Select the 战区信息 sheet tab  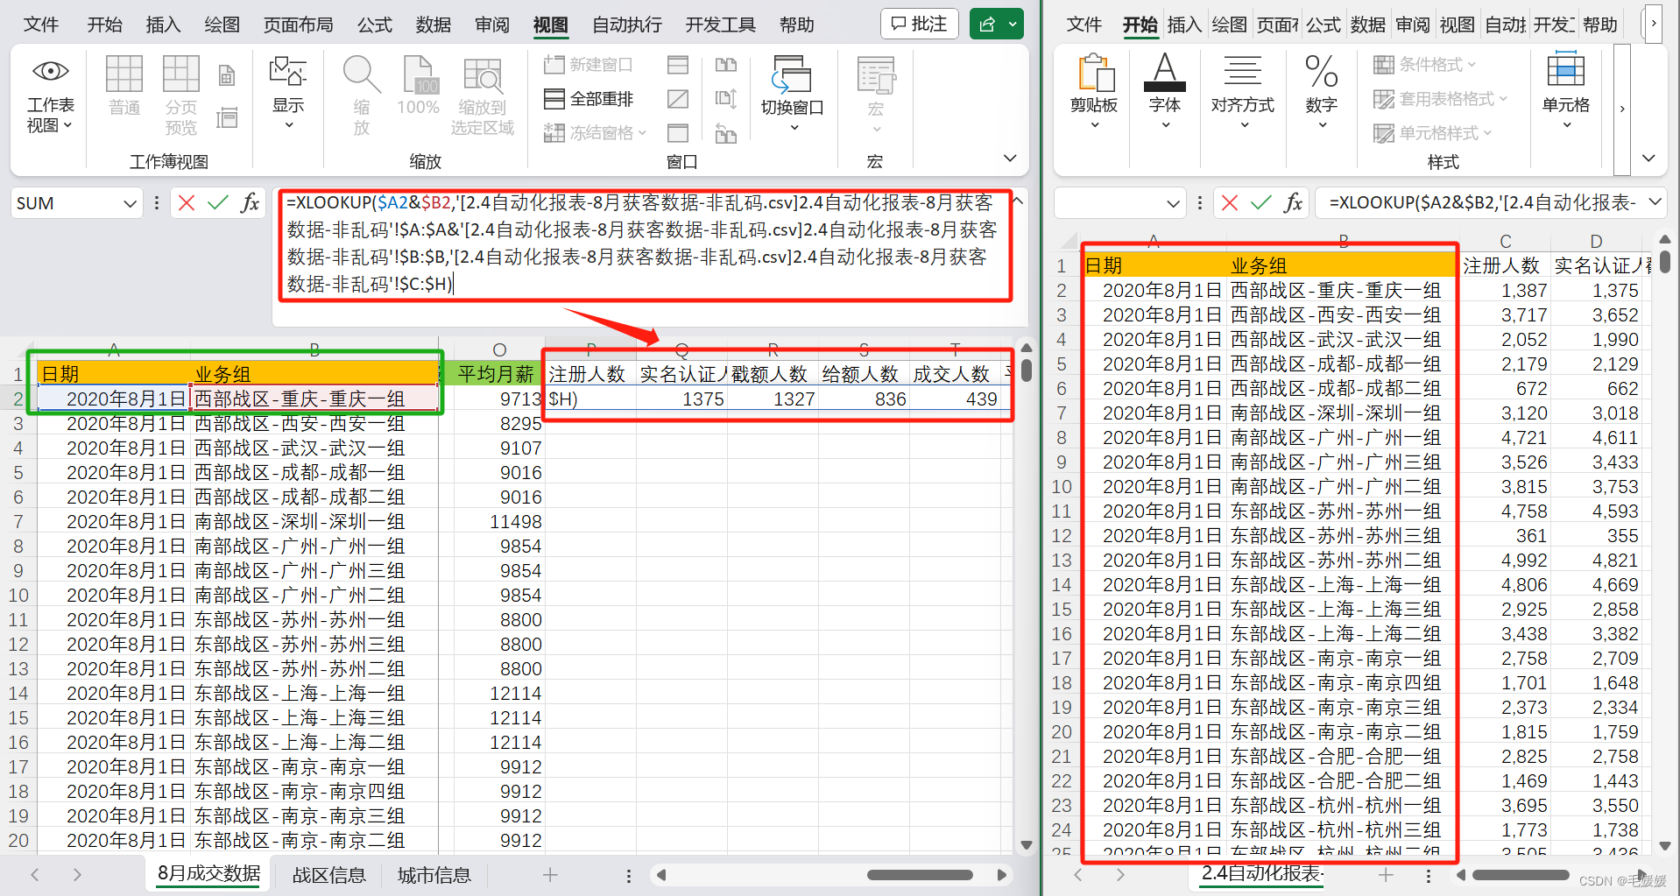pyautogui.click(x=328, y=875)
